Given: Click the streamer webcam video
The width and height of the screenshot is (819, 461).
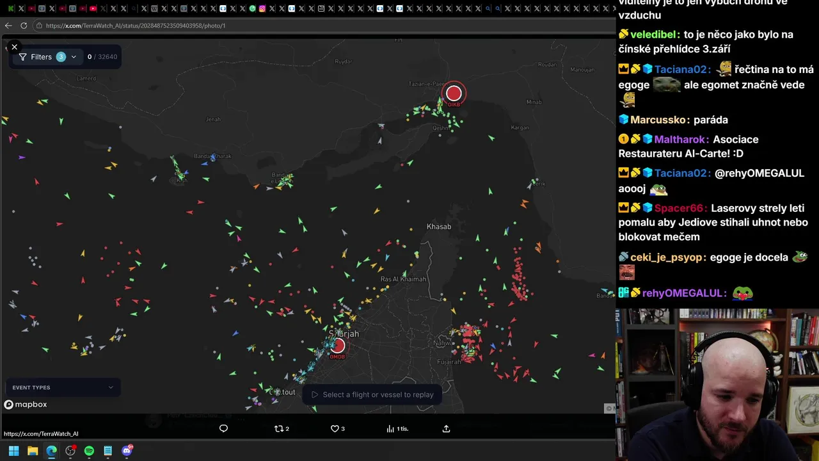Looking at the screenshot, I should coord(717,385).
